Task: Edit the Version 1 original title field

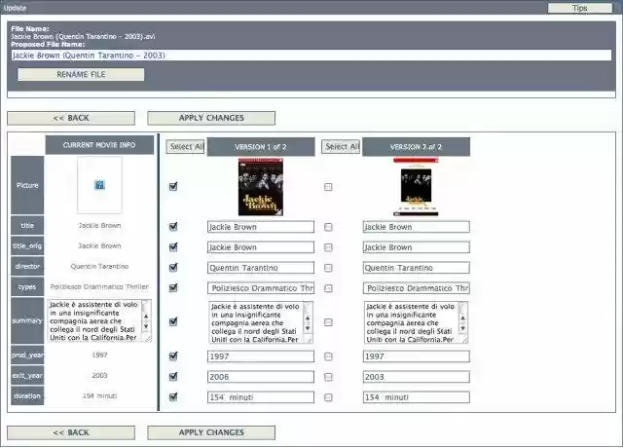Action: (261, 247)
